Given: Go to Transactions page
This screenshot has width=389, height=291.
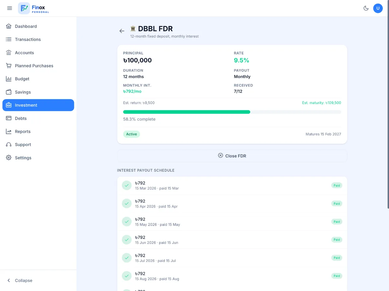Looking at the screenshot, I should (38, 39).
